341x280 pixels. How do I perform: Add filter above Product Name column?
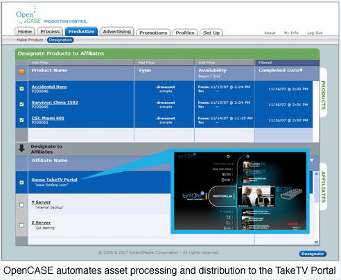(x=40, y=62)
